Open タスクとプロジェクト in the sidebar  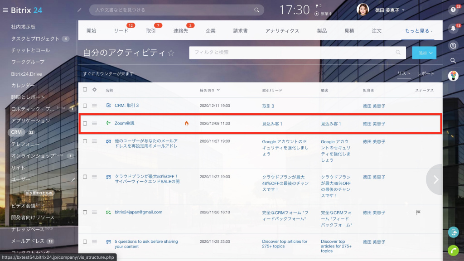coord(35,39)
